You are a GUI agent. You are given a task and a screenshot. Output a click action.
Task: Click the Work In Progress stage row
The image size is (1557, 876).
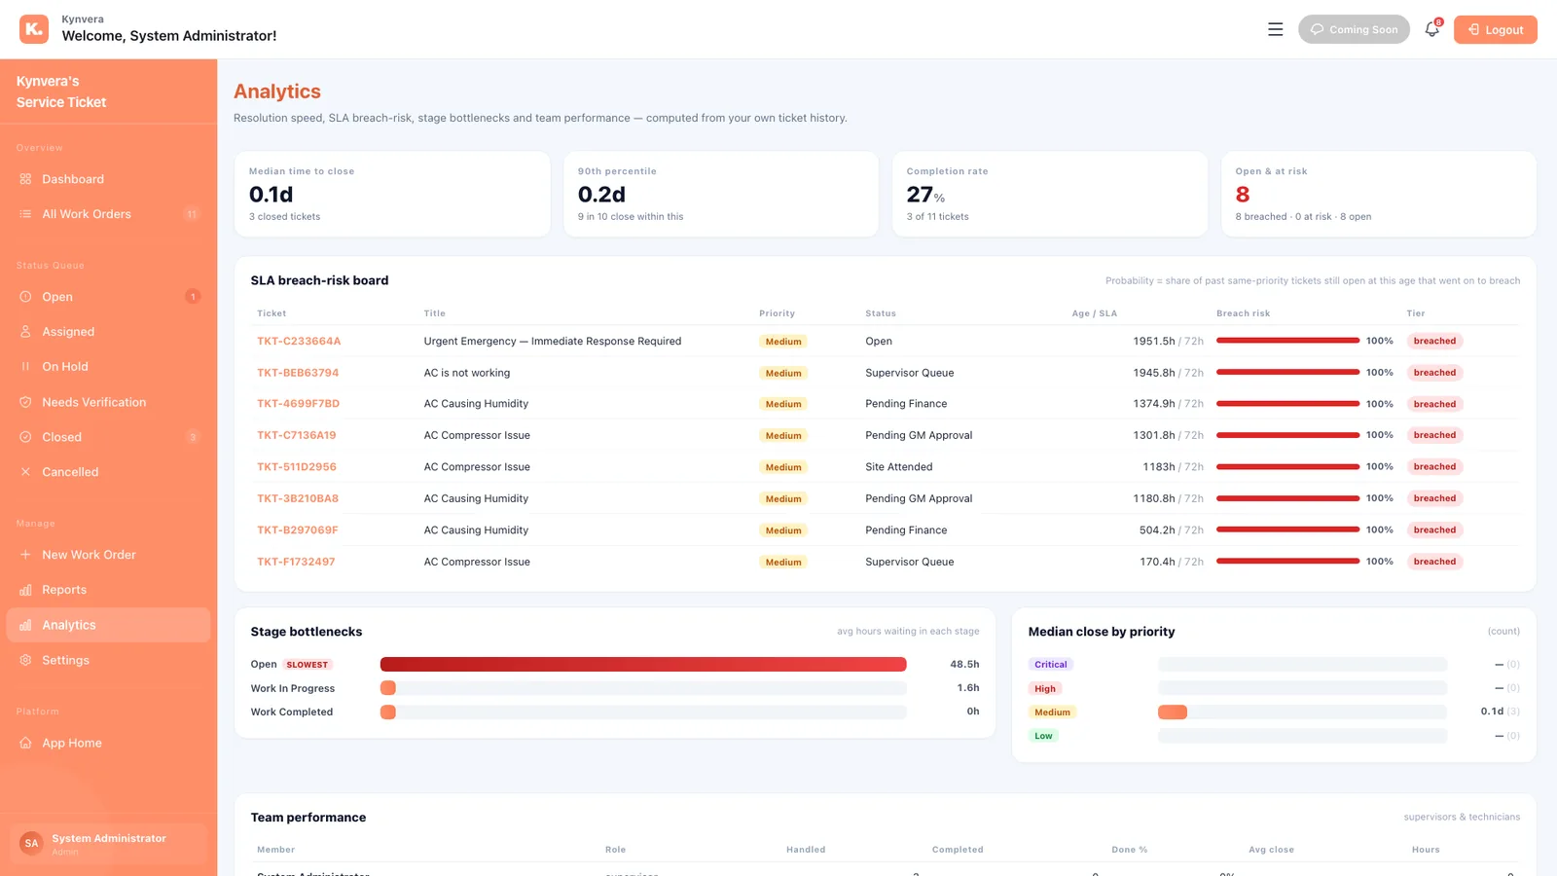click(615, 688)
